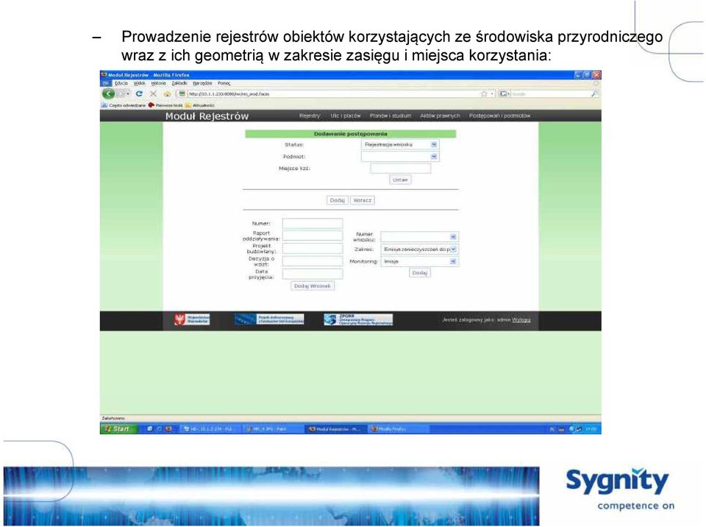Click the Decyzja o wzizt input field
The height and width of the screenshot is (527, 706).
click(x=313, y=261)
